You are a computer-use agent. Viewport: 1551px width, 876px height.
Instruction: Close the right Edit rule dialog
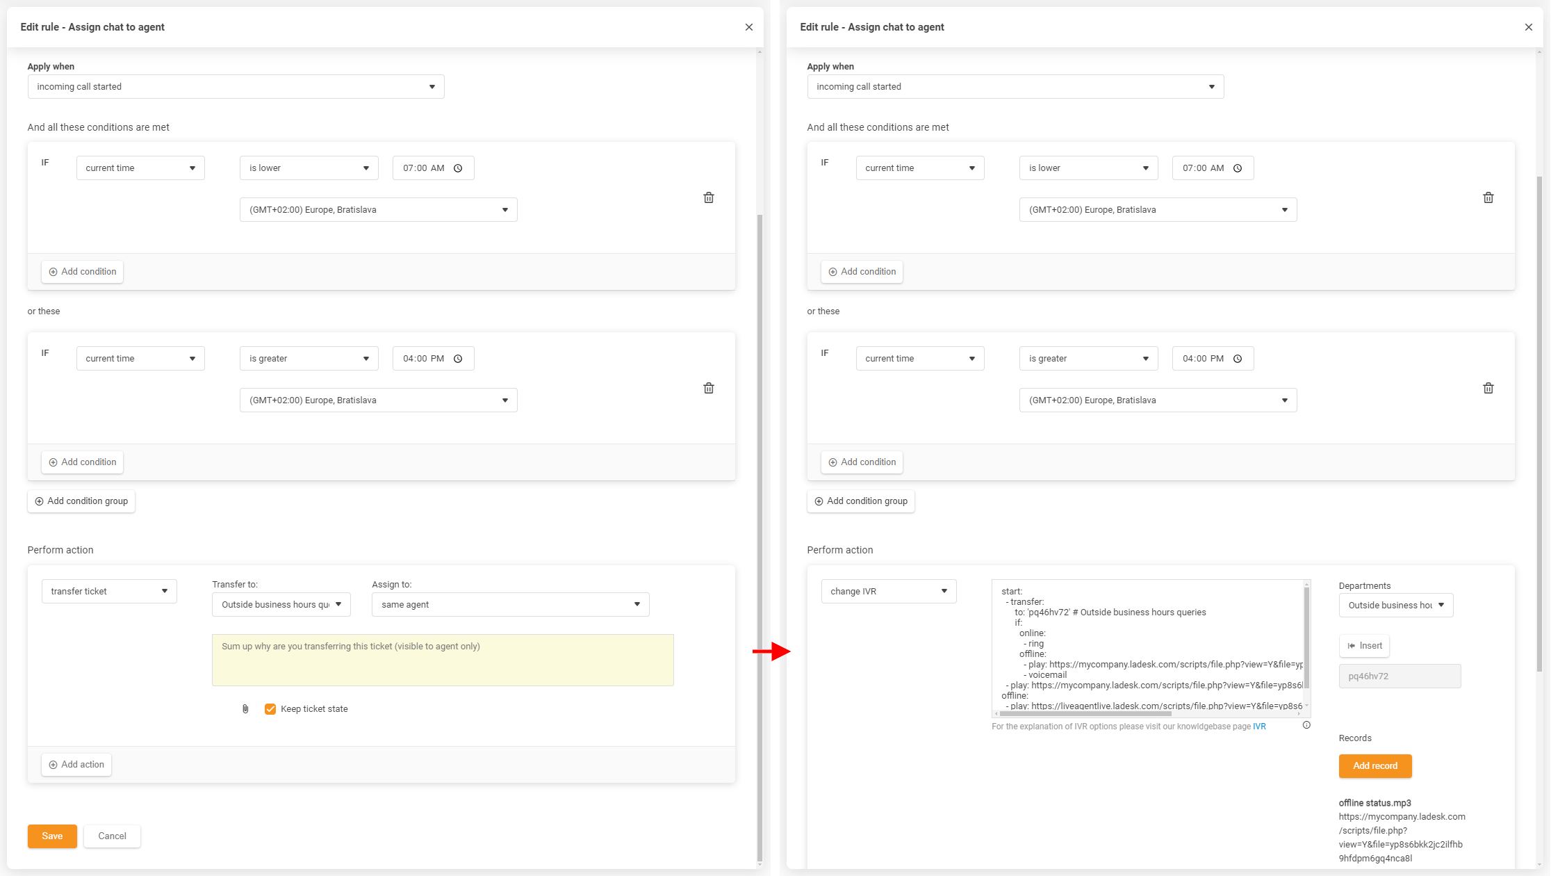click(1528, 27)
